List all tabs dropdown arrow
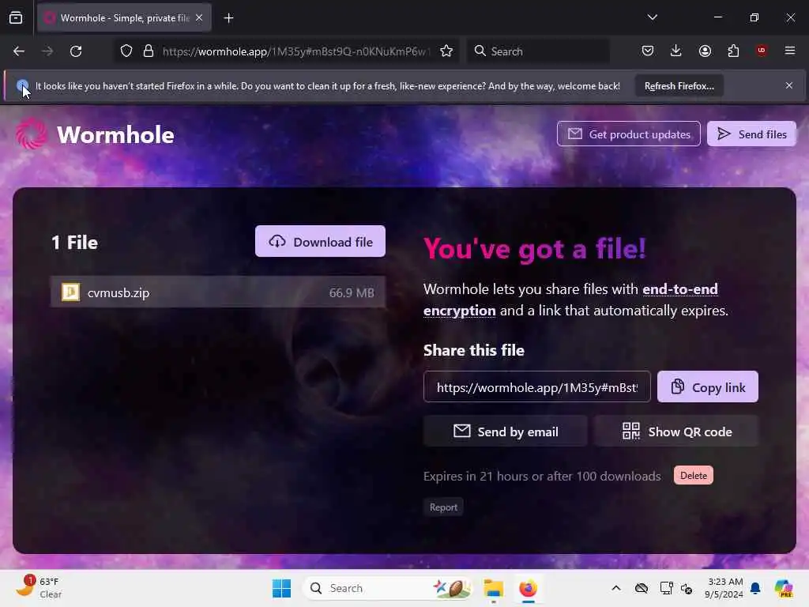Image resolution: width=809 pixels, height=607 pixels. point(652,17)
